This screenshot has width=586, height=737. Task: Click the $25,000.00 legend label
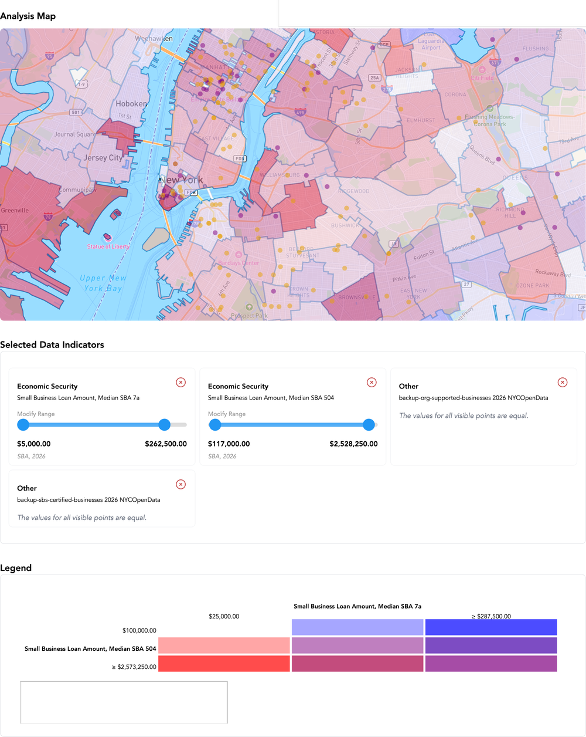tap(224, 617)
